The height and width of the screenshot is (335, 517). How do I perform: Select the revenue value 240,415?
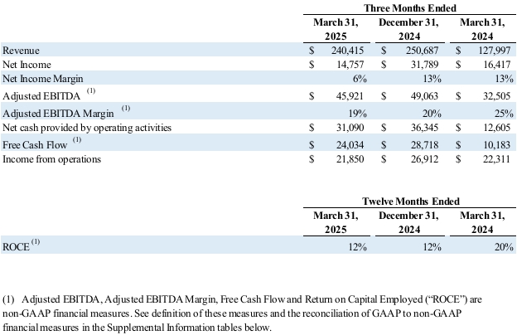[x=349, y=49]
